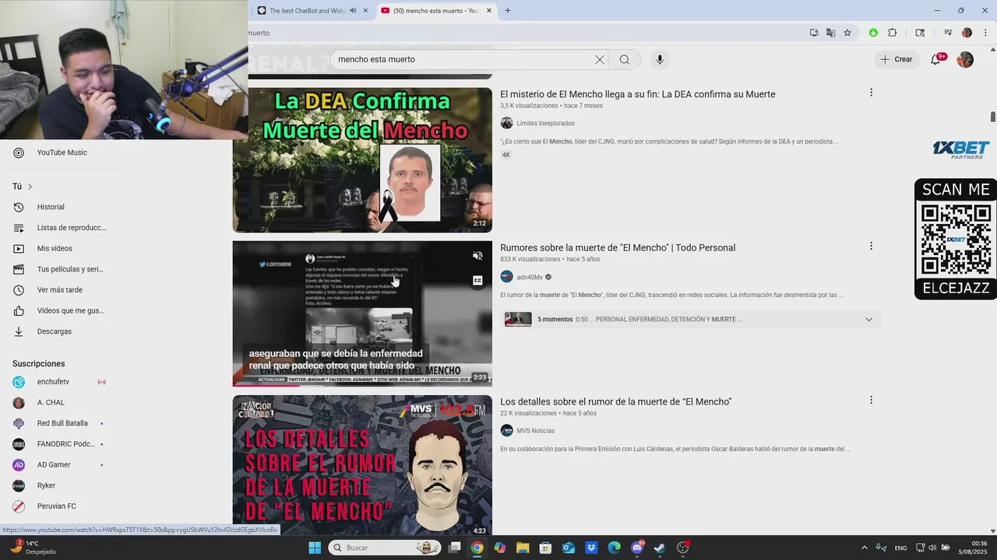Open Los detalles sobre el rumor title
Image resolution: width=997 pixels, height=560 pixels.
click(x=615, y=401)
